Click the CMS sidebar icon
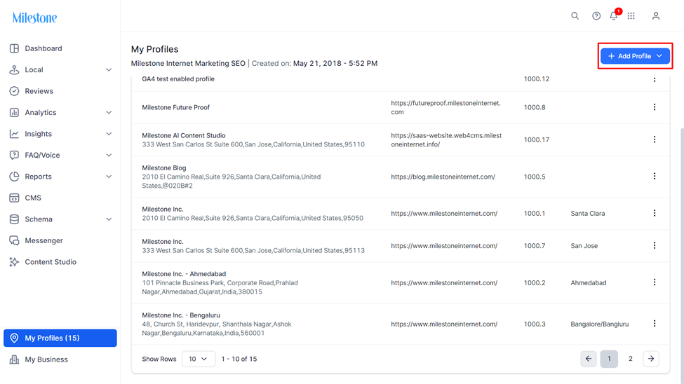Image resolution: width=684 pixels, height=384 pixels. pos(15,198)
